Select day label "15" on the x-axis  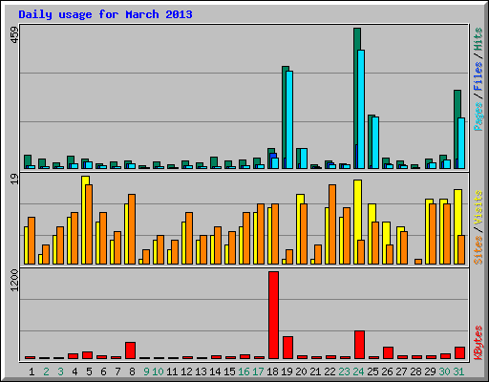pos(229,371)
